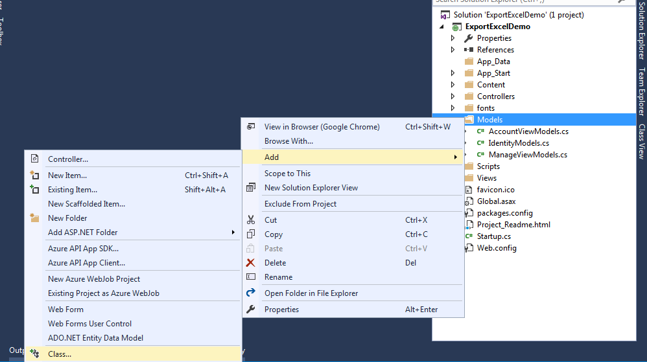Select ADO.NET Entity Data Model

pos(132,337)
